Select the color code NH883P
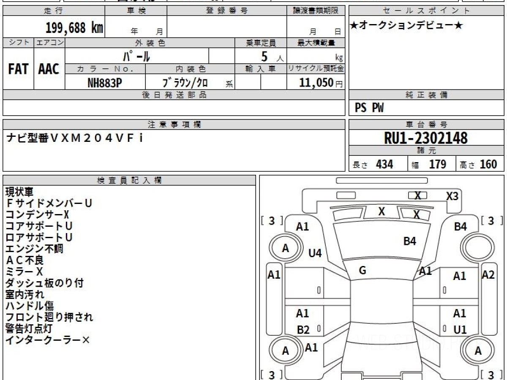Screen dimensions: 507x380 click(105, 83)
